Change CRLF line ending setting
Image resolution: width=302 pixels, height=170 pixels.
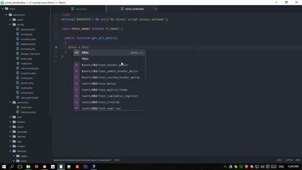click(x=279, y=160)
